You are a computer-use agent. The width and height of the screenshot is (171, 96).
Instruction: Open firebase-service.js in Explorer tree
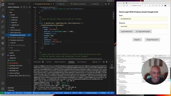[17, 40]
